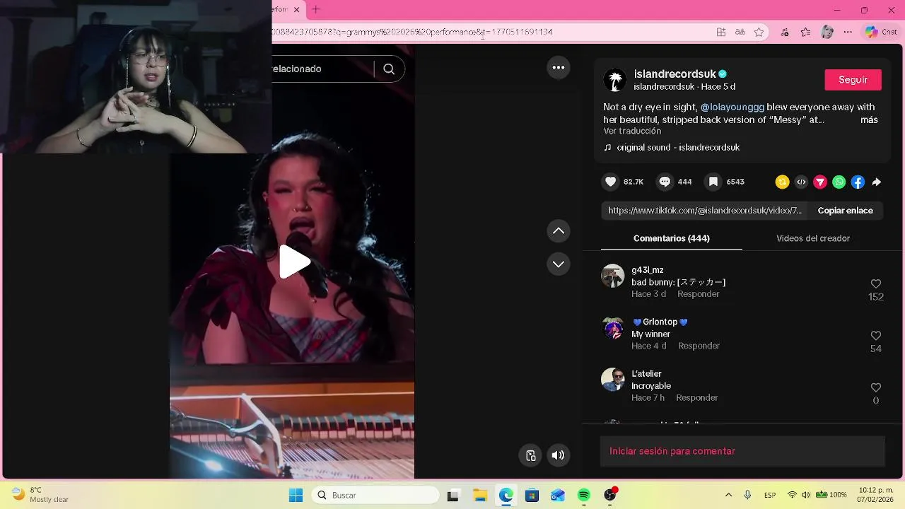
Task: Open Grlontop's profile avatar
Action: click(612, 328)
